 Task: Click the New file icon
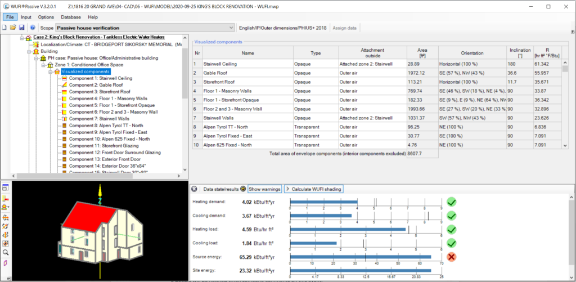pyautogui.click(x=4, y=28)
